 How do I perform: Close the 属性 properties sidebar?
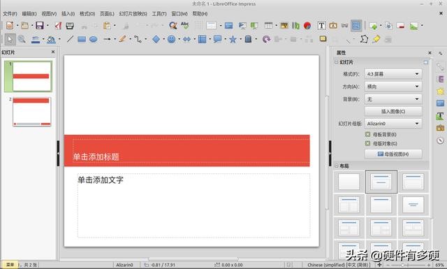pos(430,53)
